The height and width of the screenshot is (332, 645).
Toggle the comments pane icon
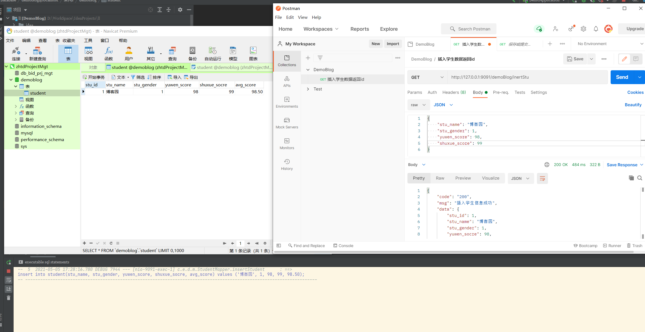pyautogui.click(x=636, y=59)
